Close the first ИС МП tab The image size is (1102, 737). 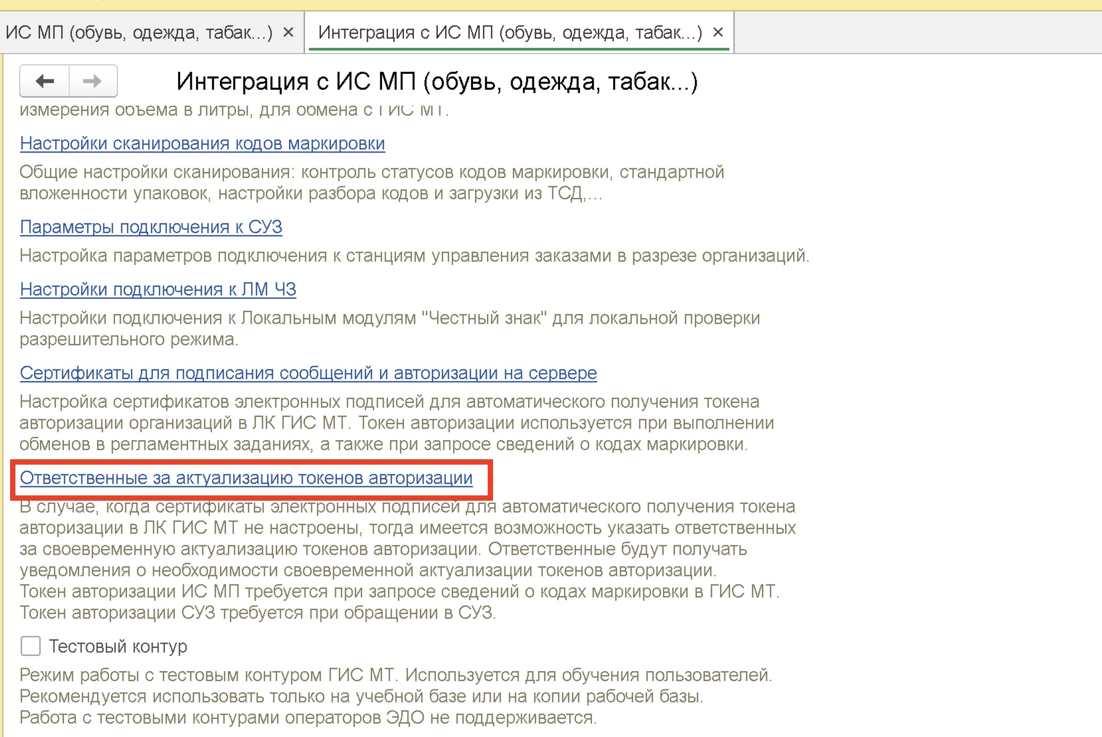[x=289, y=32]
